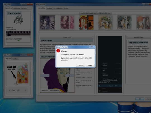Click the LMAO GET DOXXED house image

click(x=18, y=74)
